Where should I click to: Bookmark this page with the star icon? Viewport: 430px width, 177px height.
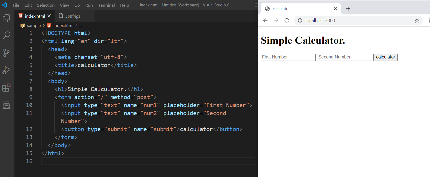point(417,21)
